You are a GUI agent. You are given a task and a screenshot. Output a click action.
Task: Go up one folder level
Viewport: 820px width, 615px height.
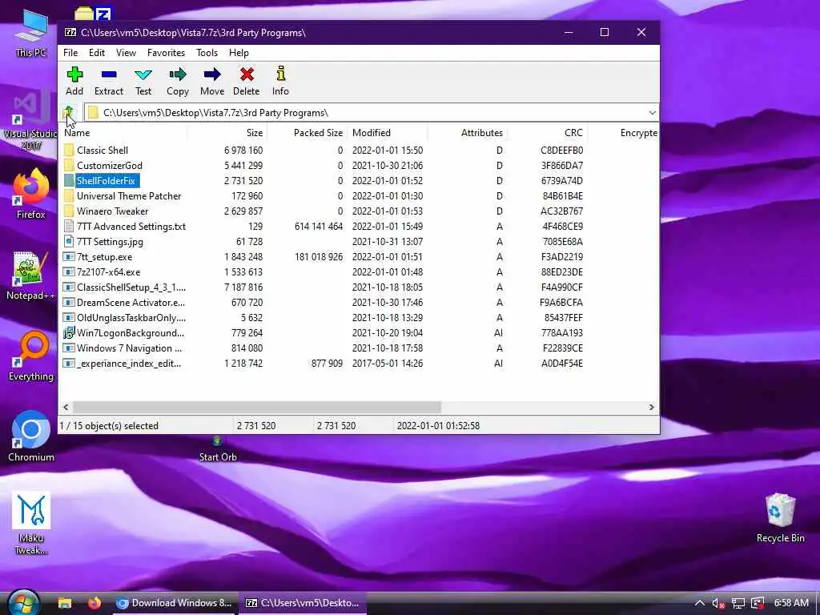click(68, 112)
